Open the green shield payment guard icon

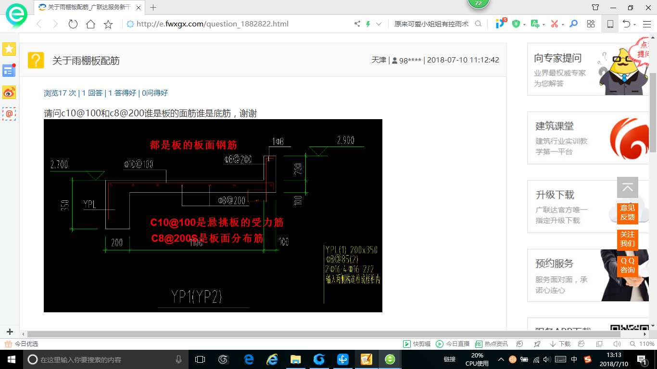click(516, 24)
